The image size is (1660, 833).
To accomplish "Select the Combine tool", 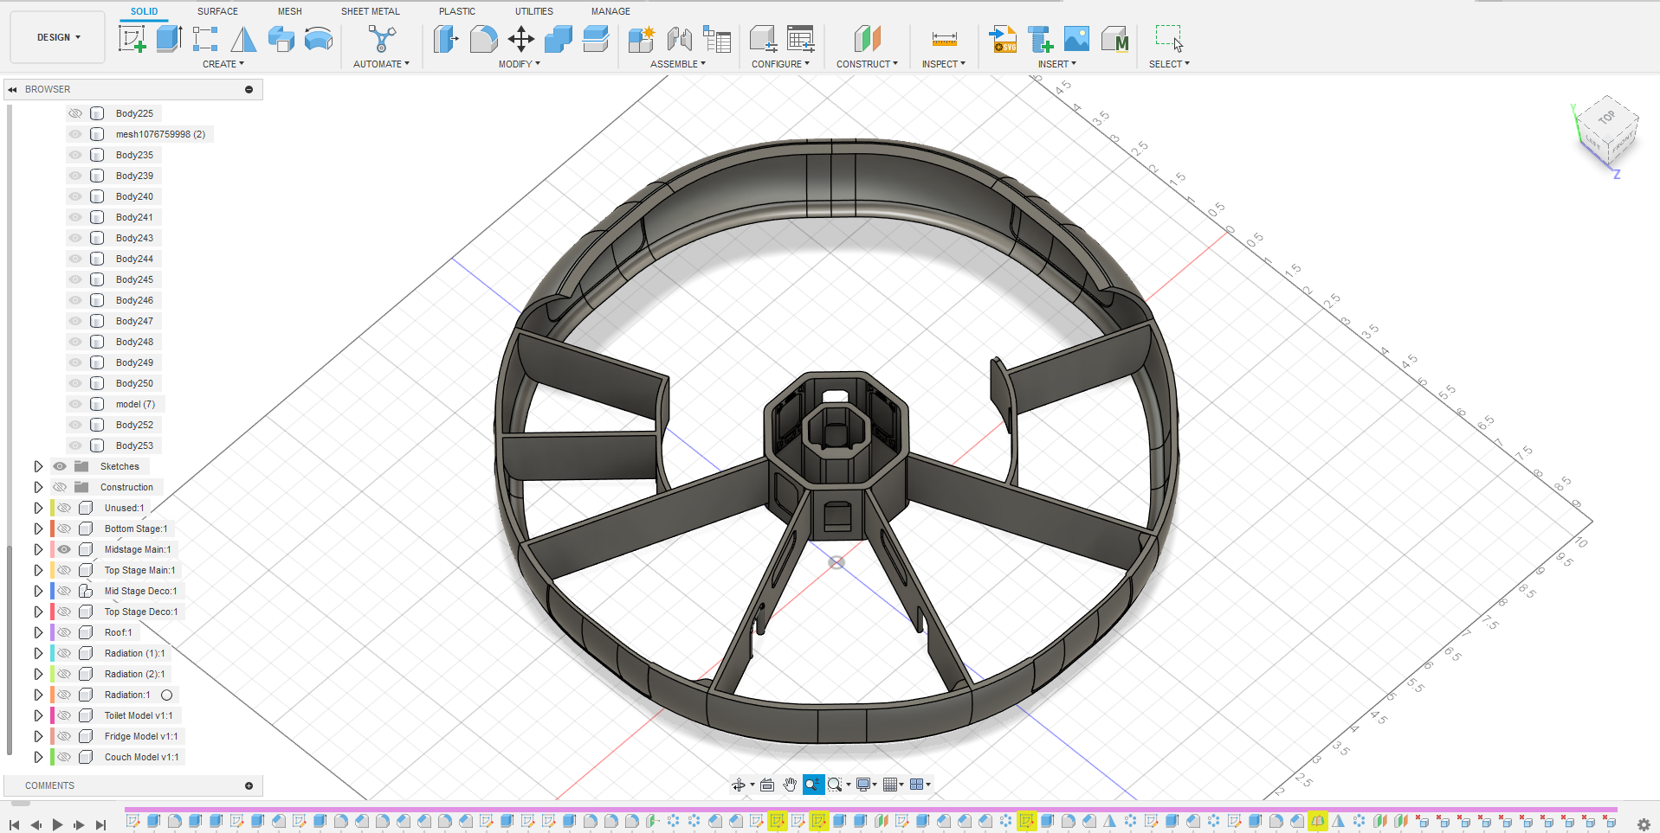I will [559, 39].
